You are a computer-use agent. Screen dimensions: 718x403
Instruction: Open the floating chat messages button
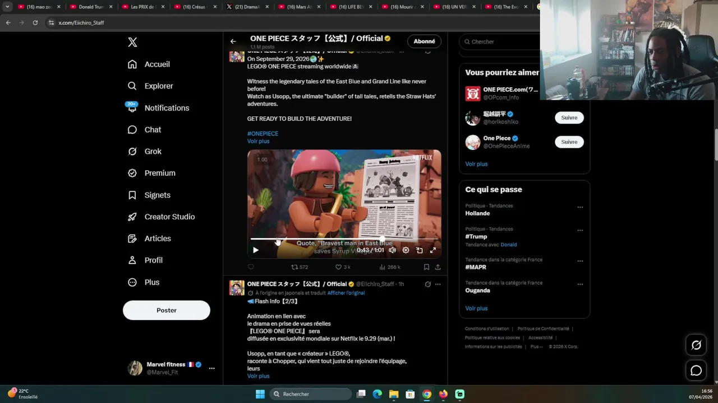(x=696, y=371)
